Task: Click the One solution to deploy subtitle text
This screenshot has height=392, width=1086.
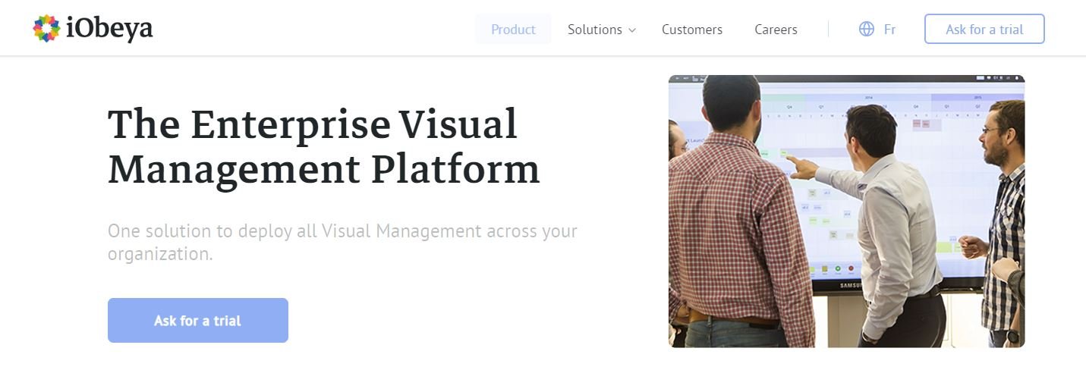Action: pos(342,241)
